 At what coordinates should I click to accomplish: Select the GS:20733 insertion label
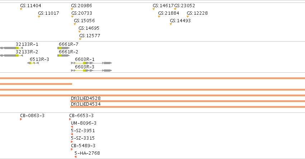(82, 13)
